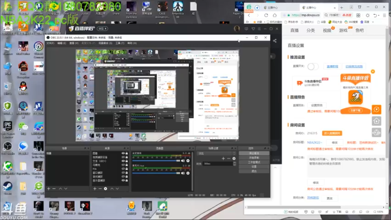
Task: Open source properties gear in OBS Sources panel
Action: coord(106,189)
